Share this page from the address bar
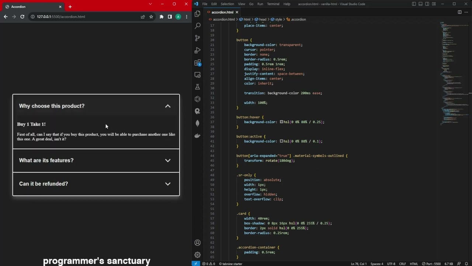The image size is (472, 266). click(143, 17)
